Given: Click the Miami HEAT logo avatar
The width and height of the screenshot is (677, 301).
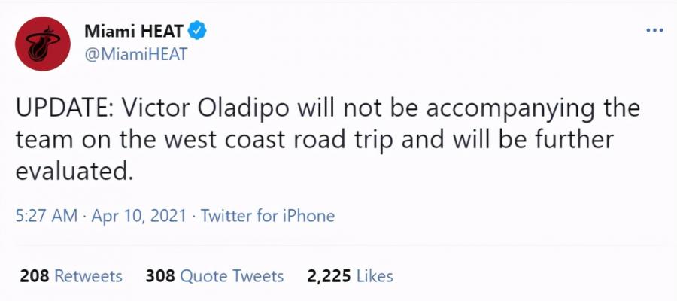Looking at the screenshot, I should [x=43, y=44].
